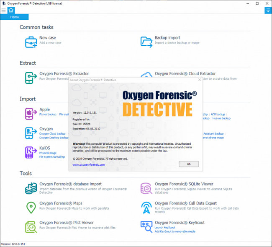Click the Call Data Expert antenna icon
The width and height of the screenshot is (272, 247).
(x=146, y=208)
